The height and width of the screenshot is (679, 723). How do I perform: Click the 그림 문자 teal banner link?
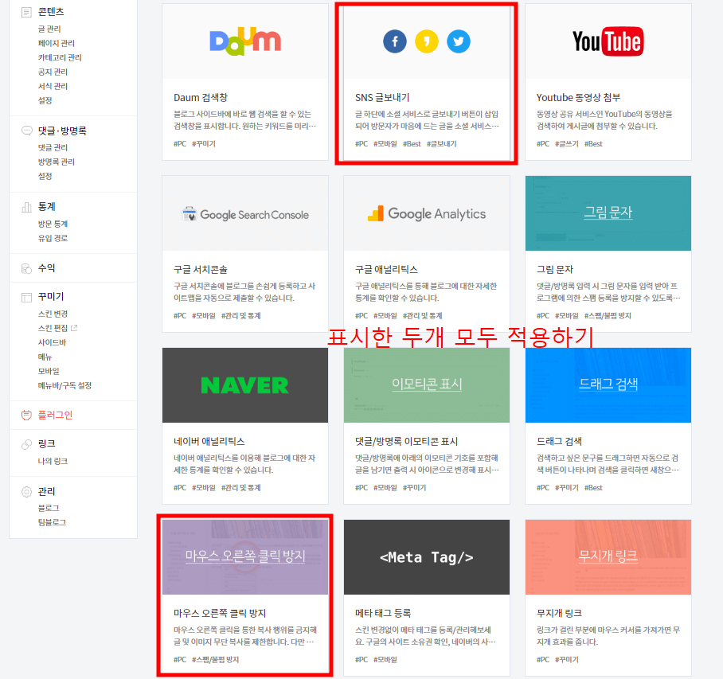pyautogui.click(x=608, y=213)
